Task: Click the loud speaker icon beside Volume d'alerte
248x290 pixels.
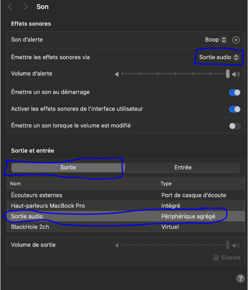Action: [236, 74]
